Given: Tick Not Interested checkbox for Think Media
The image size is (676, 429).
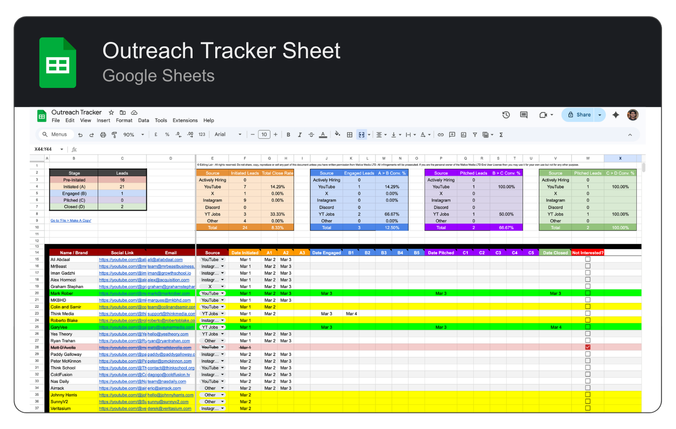Looking at the screenshot, I should pyautogui.click(x=588, y=314).
